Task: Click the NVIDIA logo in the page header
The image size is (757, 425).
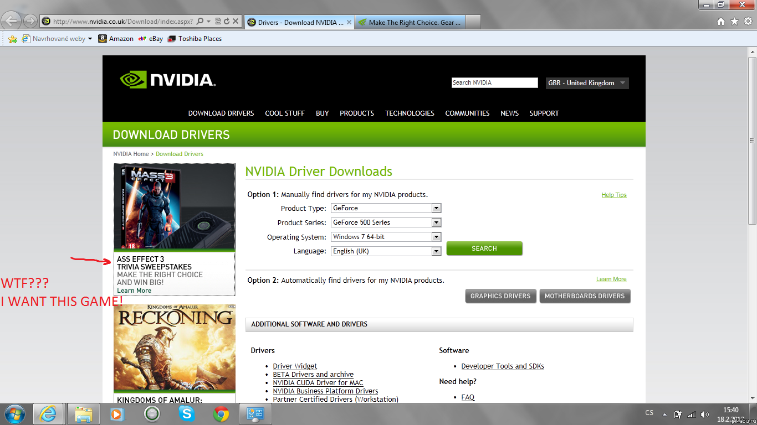Action: (x=167, y=80)
